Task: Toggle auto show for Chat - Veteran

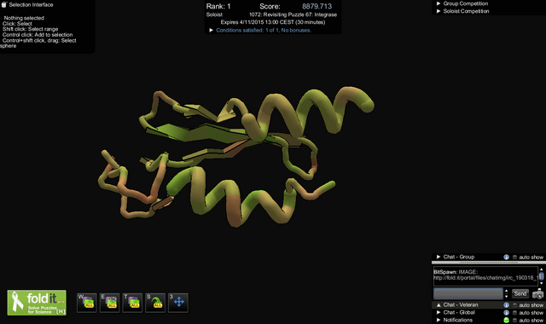Action: [514, 305]
